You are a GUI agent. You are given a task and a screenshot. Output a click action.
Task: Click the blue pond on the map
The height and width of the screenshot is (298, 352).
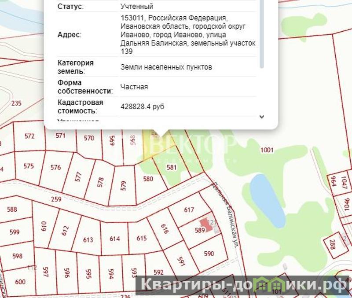pyautogui.click(x=267, y=199)
